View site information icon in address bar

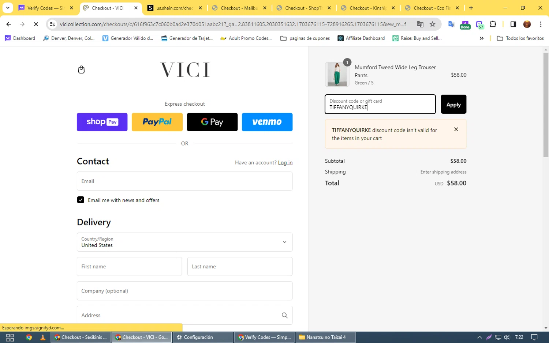point(52,24)
